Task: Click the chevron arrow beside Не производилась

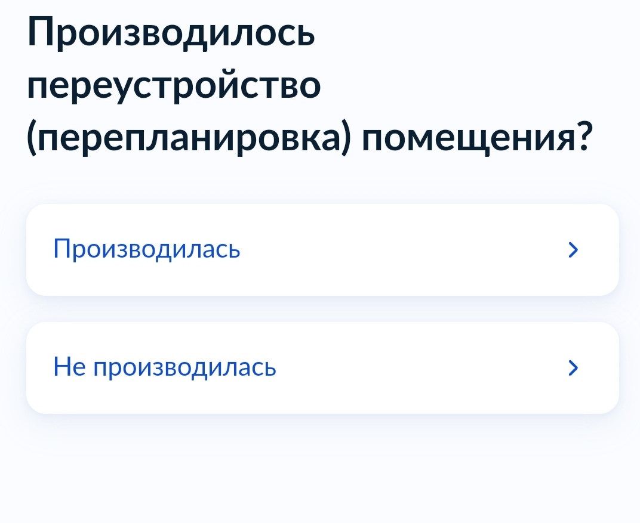Action: pyautogui.click(x=573, y=368)
